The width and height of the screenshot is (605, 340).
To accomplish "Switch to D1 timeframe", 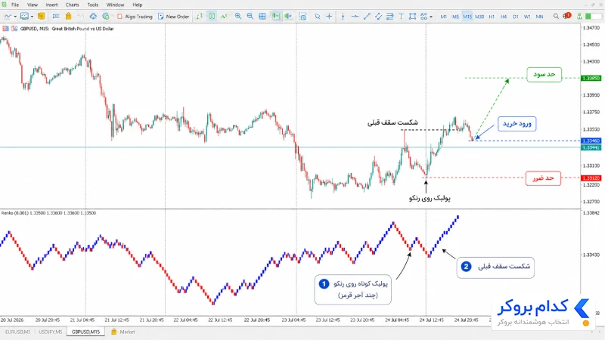I will pyautogui.click(x=516, y=17).
